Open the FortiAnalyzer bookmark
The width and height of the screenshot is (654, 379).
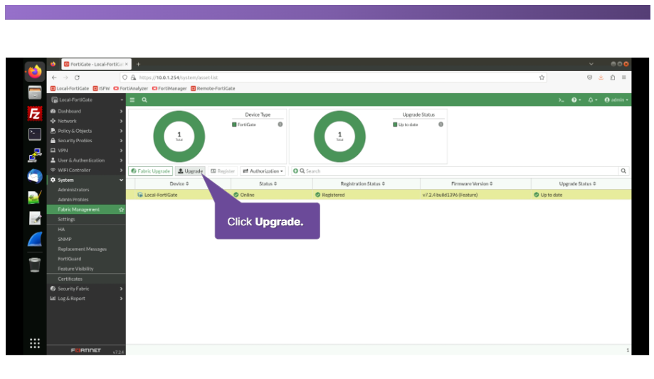pos(130,88)
